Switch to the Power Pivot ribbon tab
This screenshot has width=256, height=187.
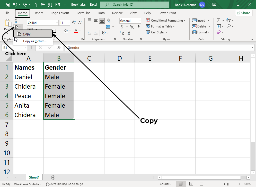click(167, 13)
